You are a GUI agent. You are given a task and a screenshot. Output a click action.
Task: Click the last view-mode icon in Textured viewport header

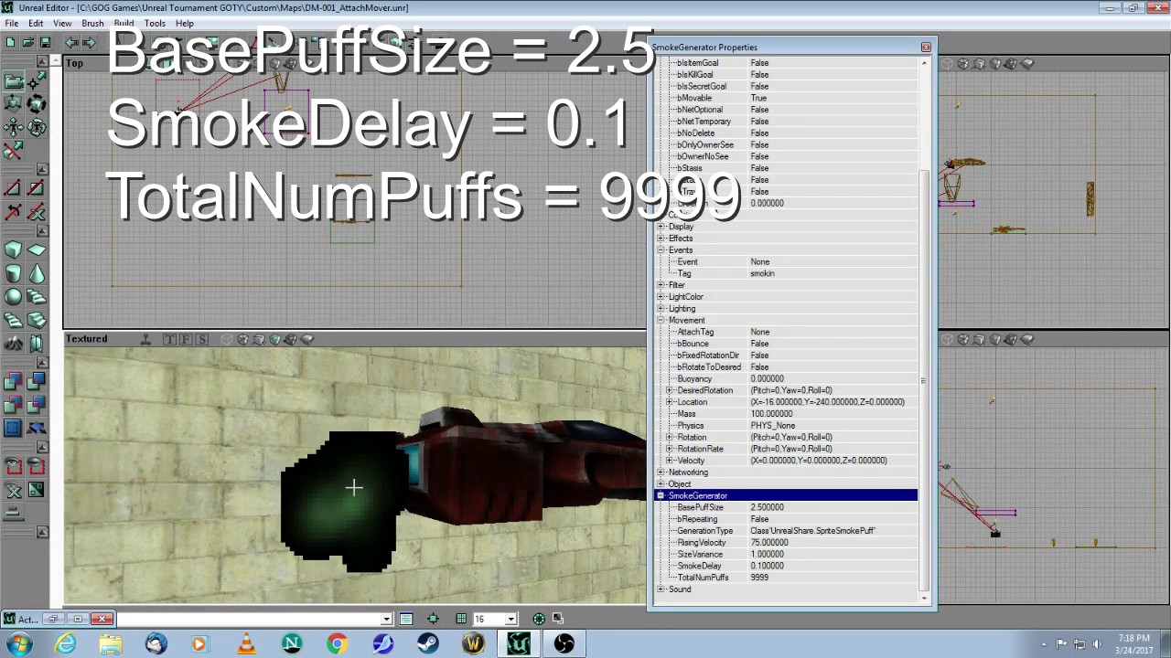coord(307,339)
